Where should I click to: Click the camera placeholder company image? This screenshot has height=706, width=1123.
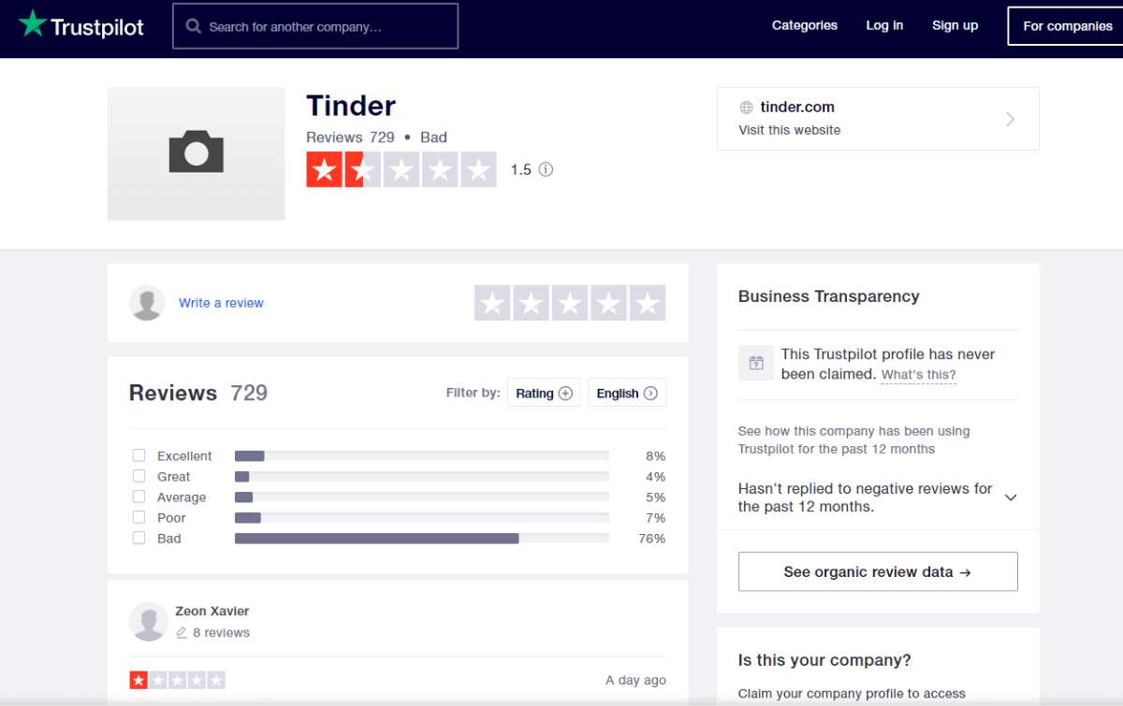pyautogui.click(x=197, y=153)
